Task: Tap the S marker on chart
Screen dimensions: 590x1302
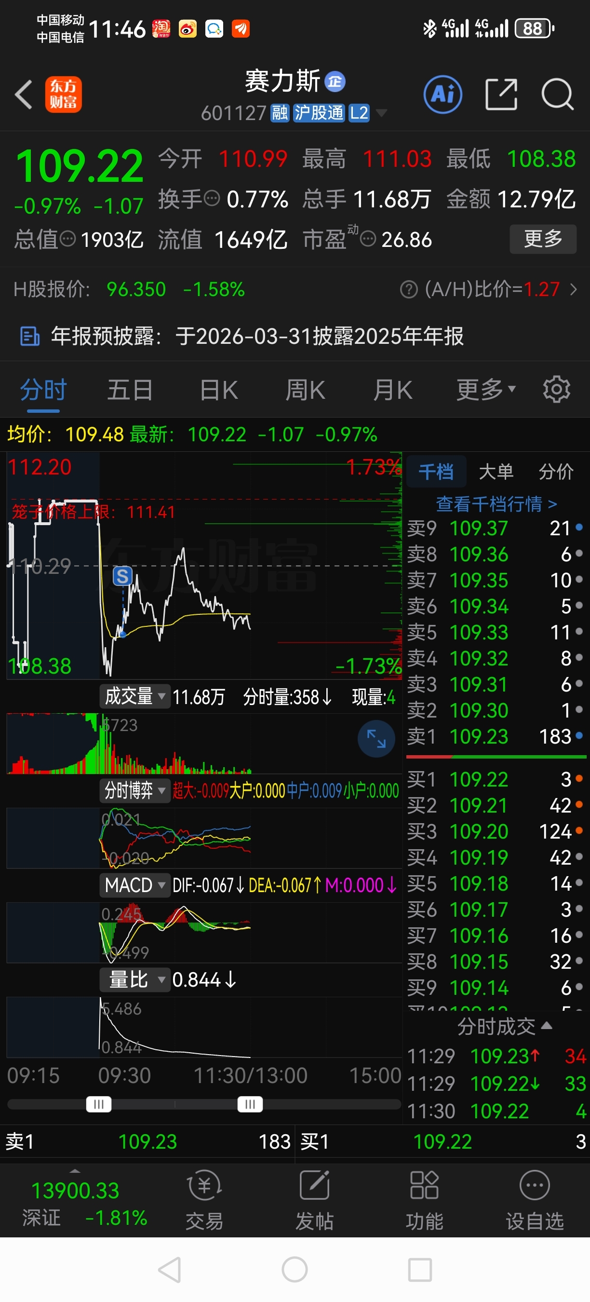Action: coord(123,576)
